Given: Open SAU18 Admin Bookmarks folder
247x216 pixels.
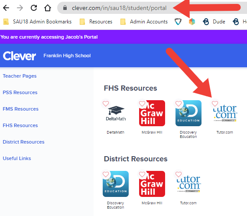Looking at the screenshot, I should point(38,22).
